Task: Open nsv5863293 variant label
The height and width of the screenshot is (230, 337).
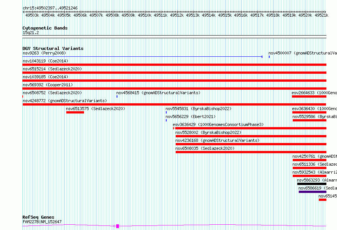Action: [x=317, y=180]
